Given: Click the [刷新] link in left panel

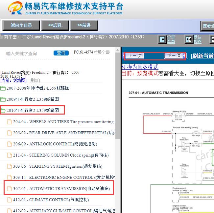Looking at the screenshot, I should pos(35,80).
